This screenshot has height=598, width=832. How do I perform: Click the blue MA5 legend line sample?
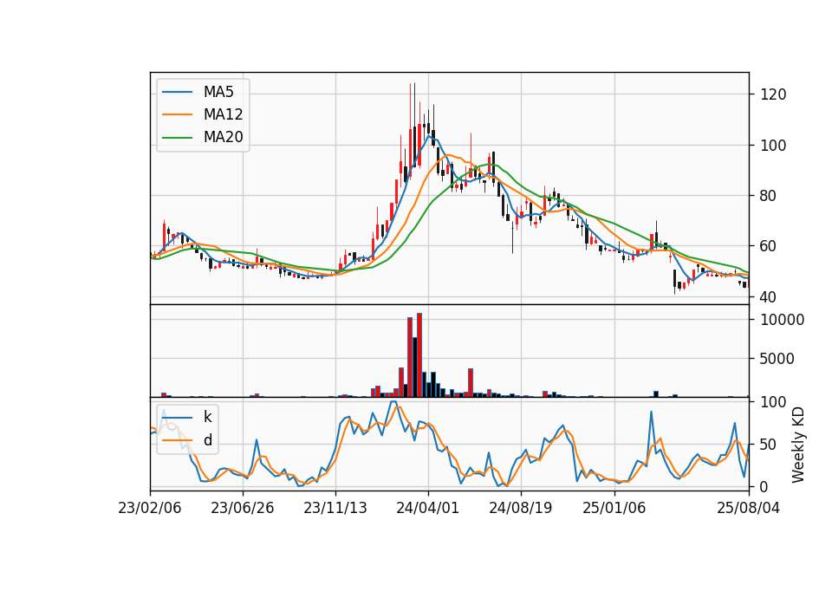tap(177, 92)
